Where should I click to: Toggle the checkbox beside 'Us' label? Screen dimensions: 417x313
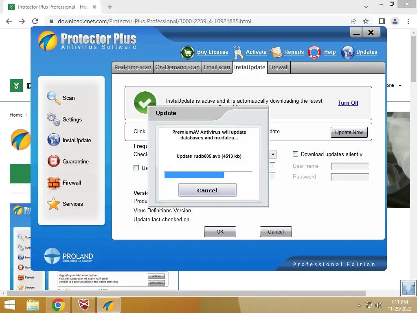[x=136, y=168]
